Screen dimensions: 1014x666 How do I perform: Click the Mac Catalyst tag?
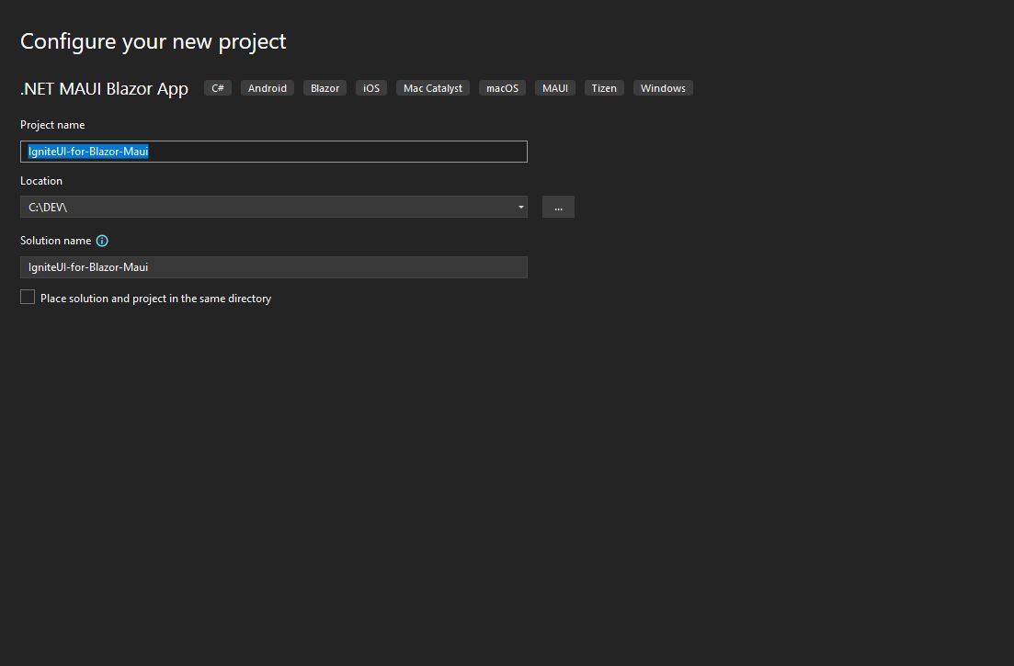pyautogui.click(x=433, y=88)
